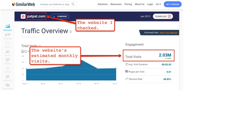Open Competitors section in the sidebar
Image resolution: width=234 pixels, height=131 pixels.
[x=8, y=86]
